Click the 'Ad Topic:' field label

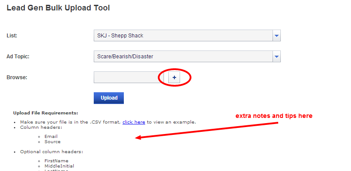coord(18,57)
